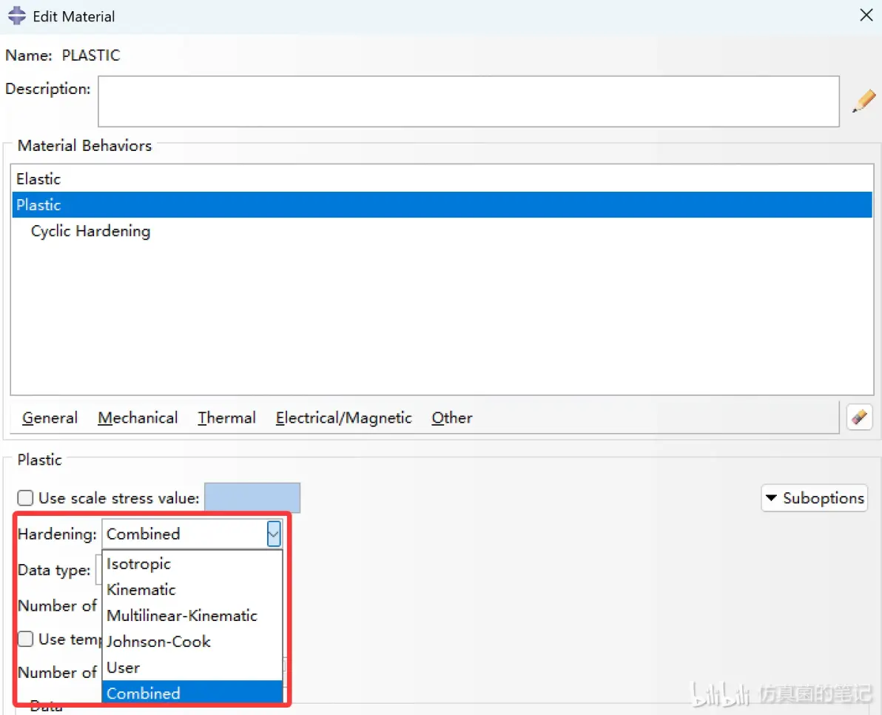
Task: Open the Mechanical menu
Action: pos(138,418)
